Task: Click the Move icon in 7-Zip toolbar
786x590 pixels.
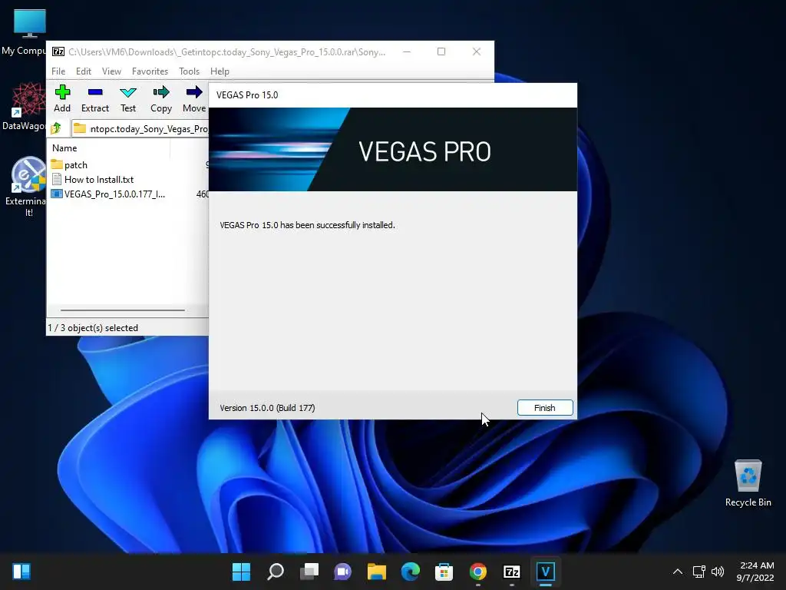Action: point(194,99)
